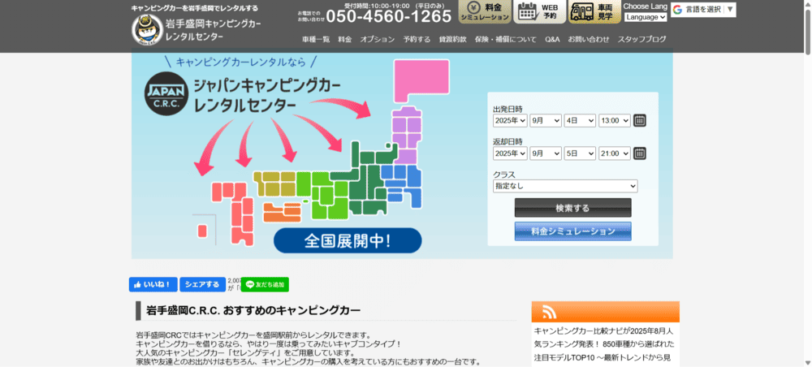This screenshot has width=812, height=367.
Task: Open the departure day dropdown showing 4日
Action: (x=580, y=121)
